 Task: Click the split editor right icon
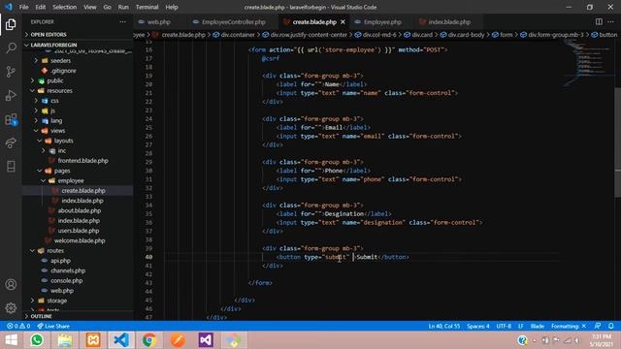[x=599, y=21]
